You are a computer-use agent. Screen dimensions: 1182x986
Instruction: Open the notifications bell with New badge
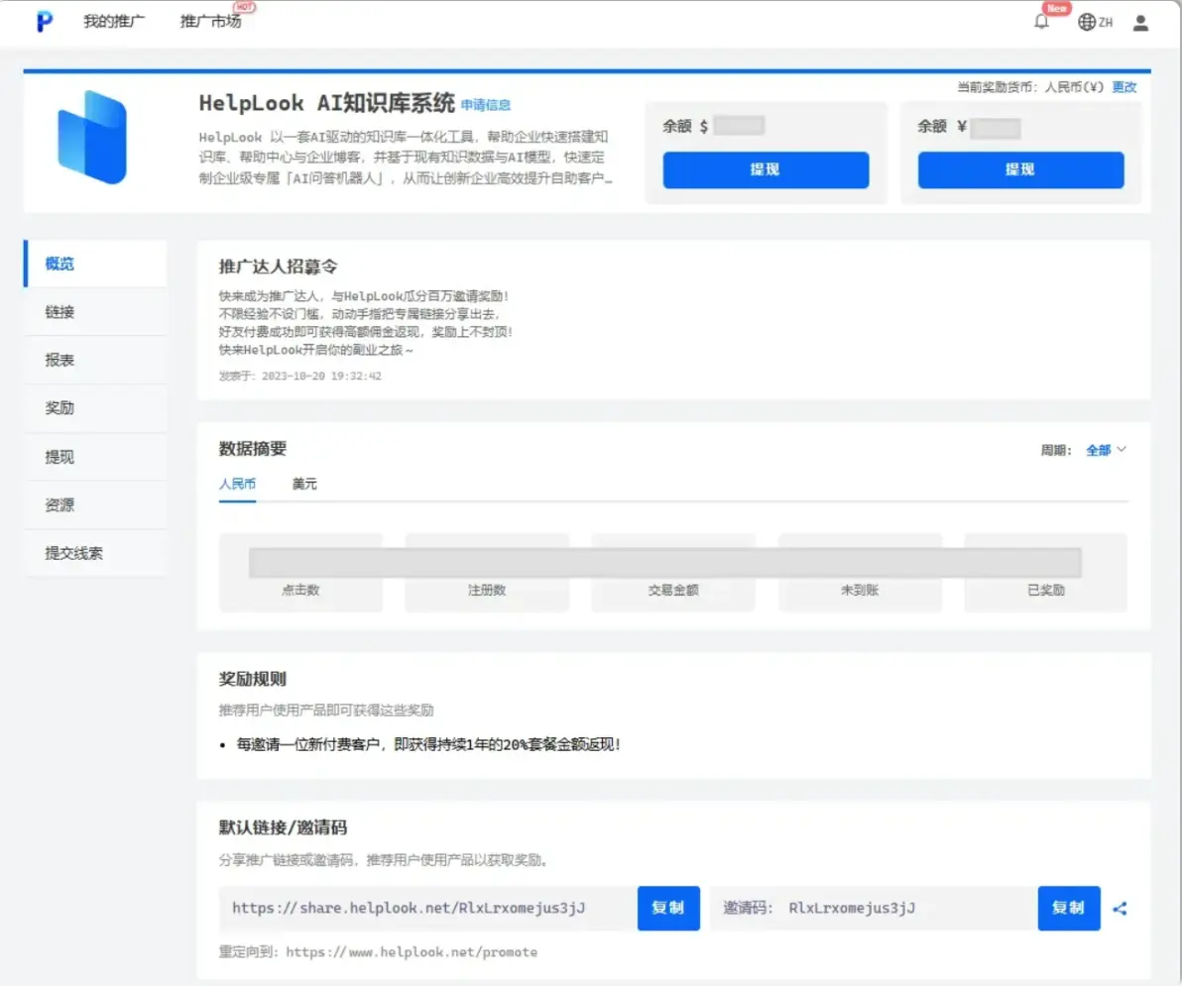coord(1041,23)
